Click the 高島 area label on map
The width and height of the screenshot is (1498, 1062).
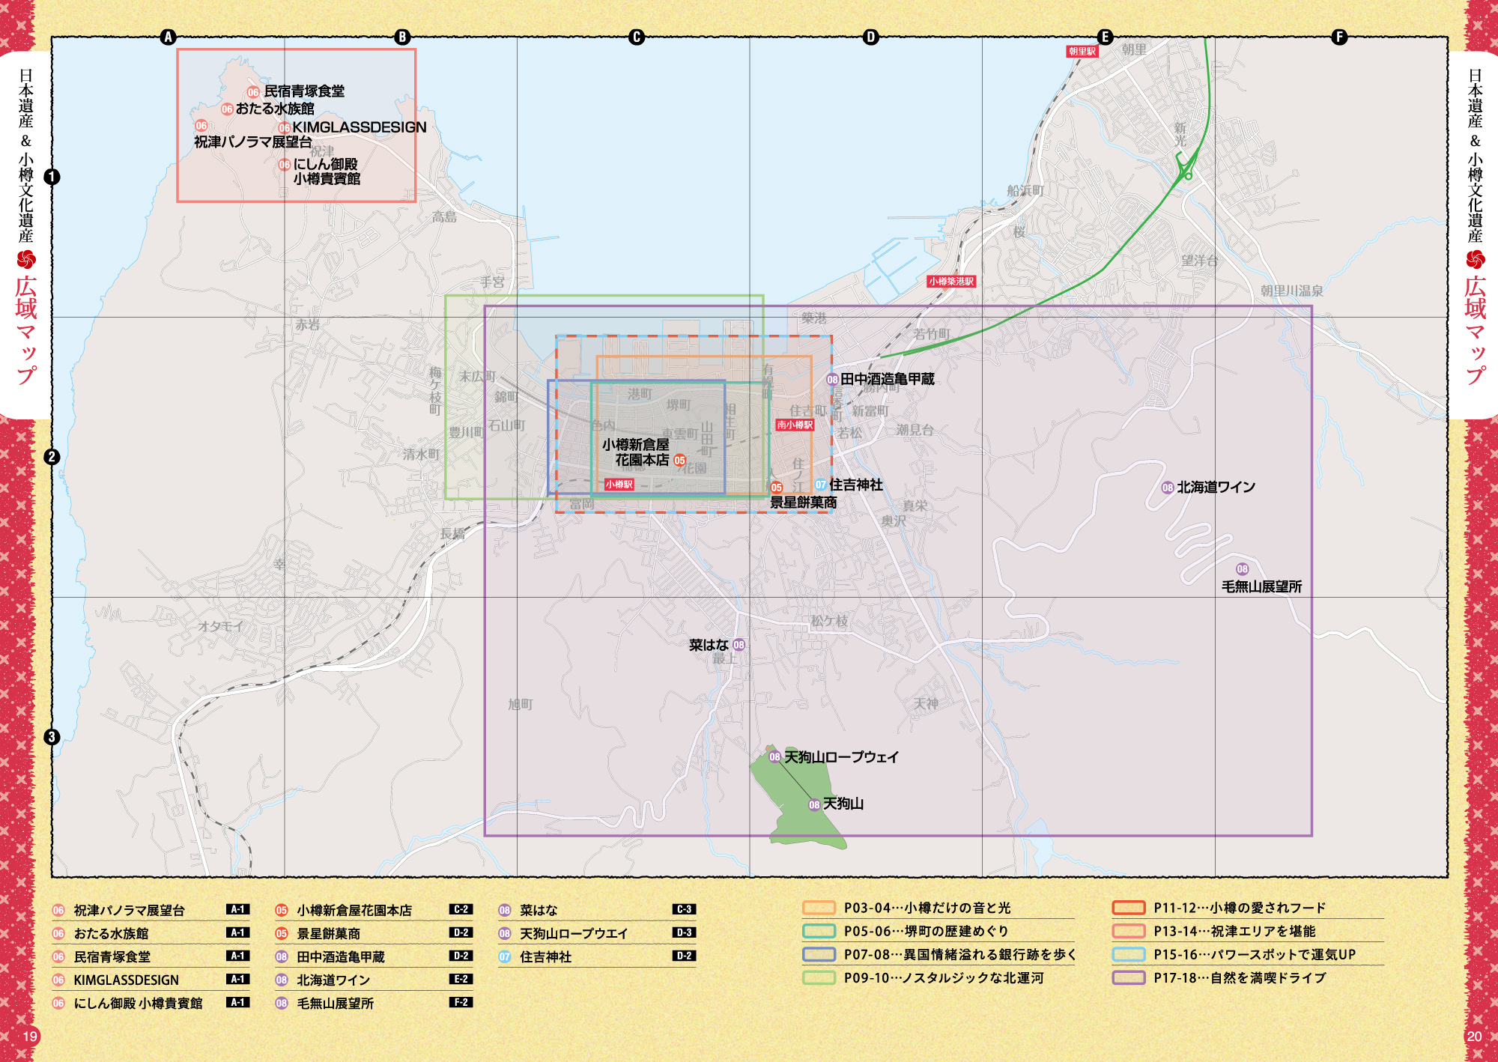444,217
